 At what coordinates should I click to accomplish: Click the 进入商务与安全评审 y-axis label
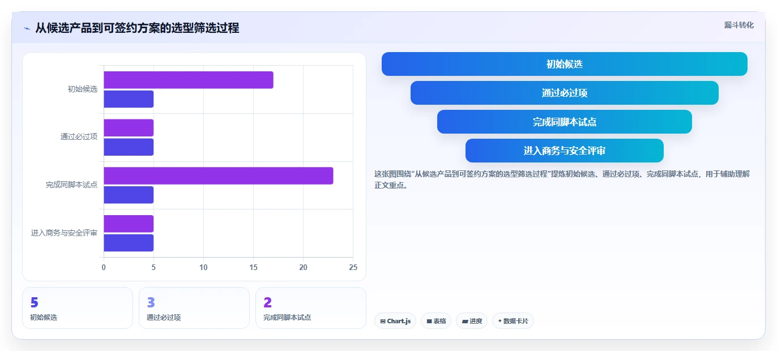(64, 233)
